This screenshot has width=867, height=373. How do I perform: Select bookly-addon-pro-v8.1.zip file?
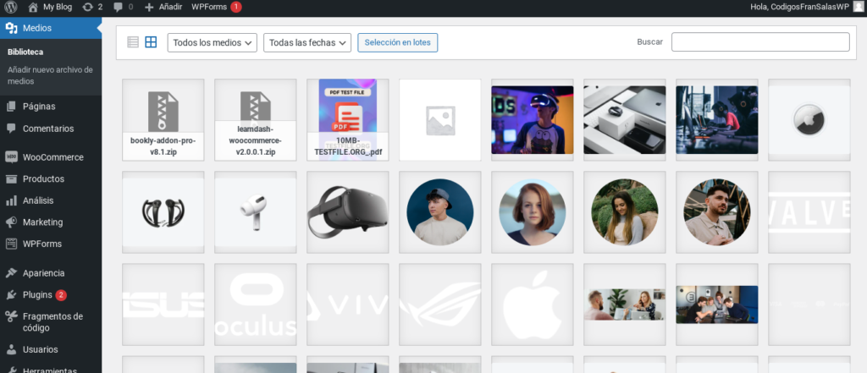pos(163,120)
